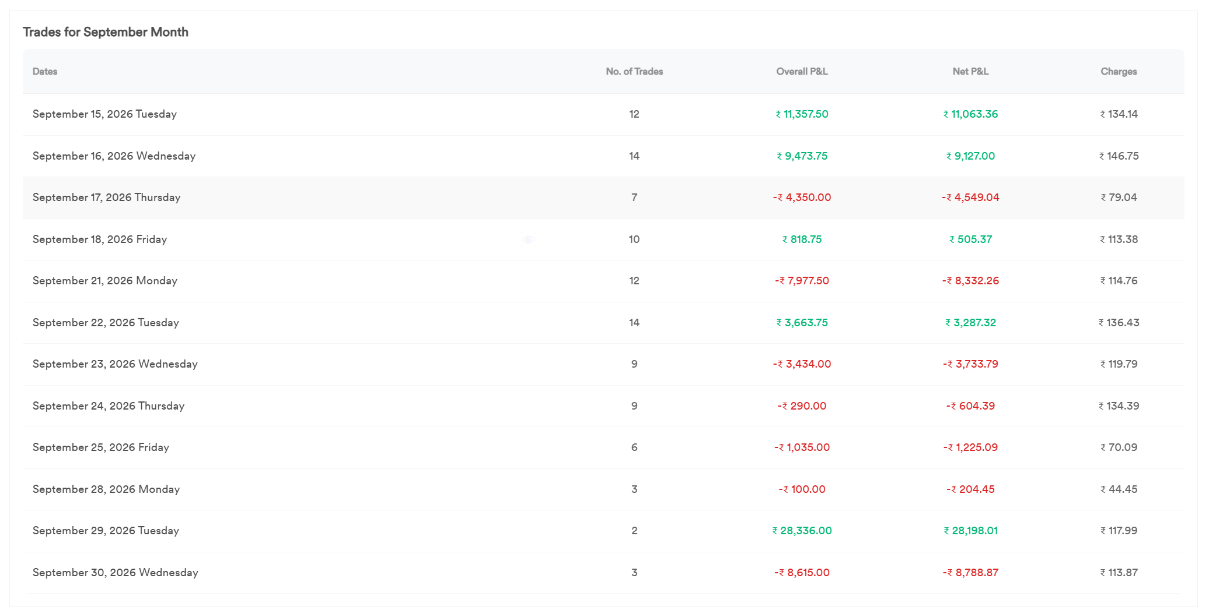Select the September 17, 2026 Thursday date
This screenshot has height=610, width=1209.
click(x=107, y=198)
